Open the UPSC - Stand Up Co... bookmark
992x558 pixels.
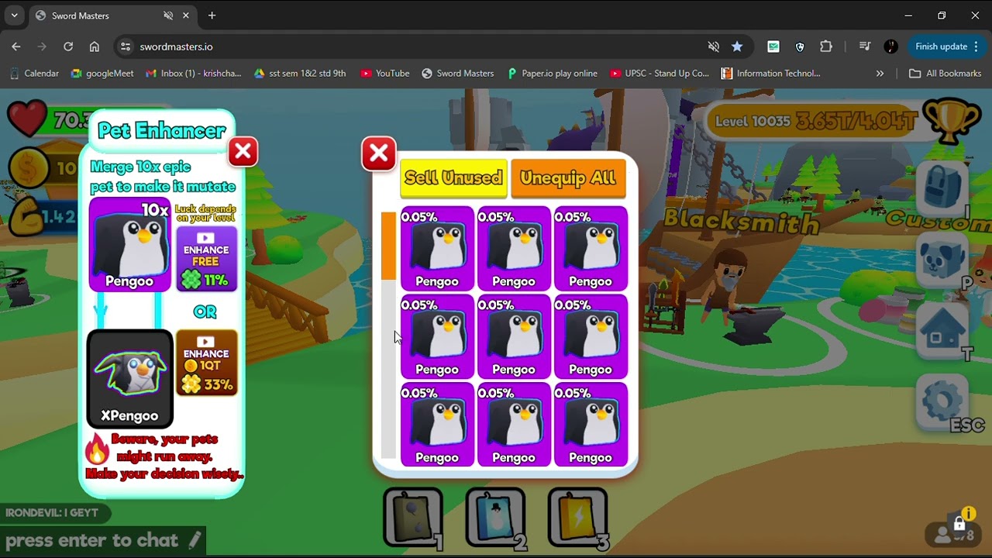660,74
